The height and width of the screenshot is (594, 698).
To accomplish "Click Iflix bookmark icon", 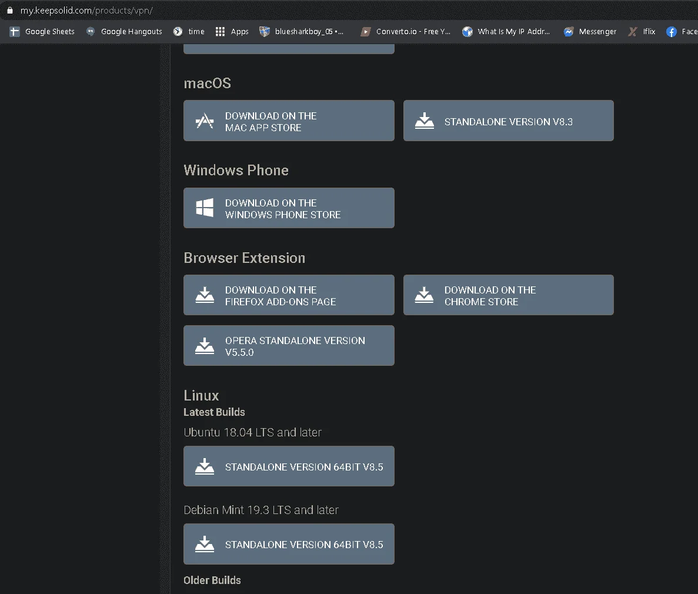I will pyautogui.click(x=632, y=32).
